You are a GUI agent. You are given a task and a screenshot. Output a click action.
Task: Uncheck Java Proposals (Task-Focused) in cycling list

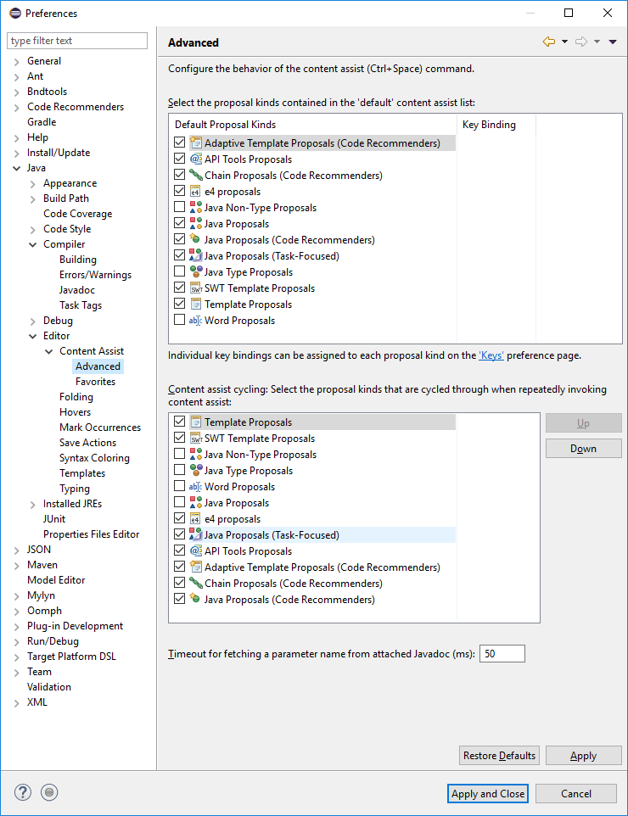[180, 534]
